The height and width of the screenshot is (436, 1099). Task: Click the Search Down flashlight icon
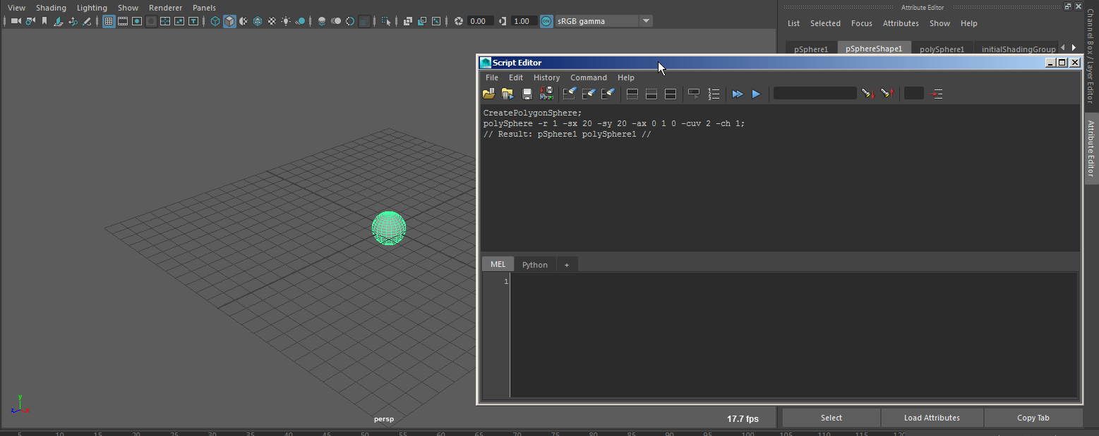(x=868, y=94)
